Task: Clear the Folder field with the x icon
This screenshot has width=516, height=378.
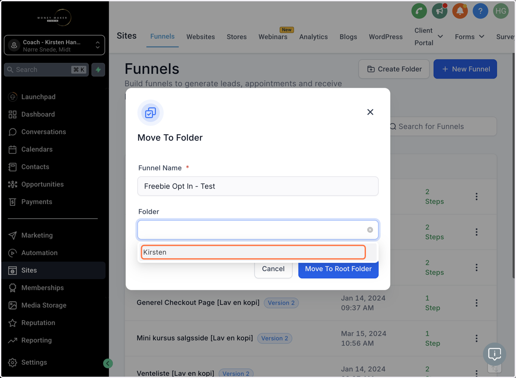Action: (x=370, y=230)
